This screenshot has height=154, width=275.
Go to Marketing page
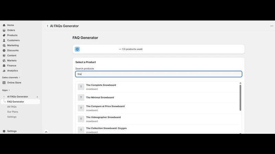13,46
